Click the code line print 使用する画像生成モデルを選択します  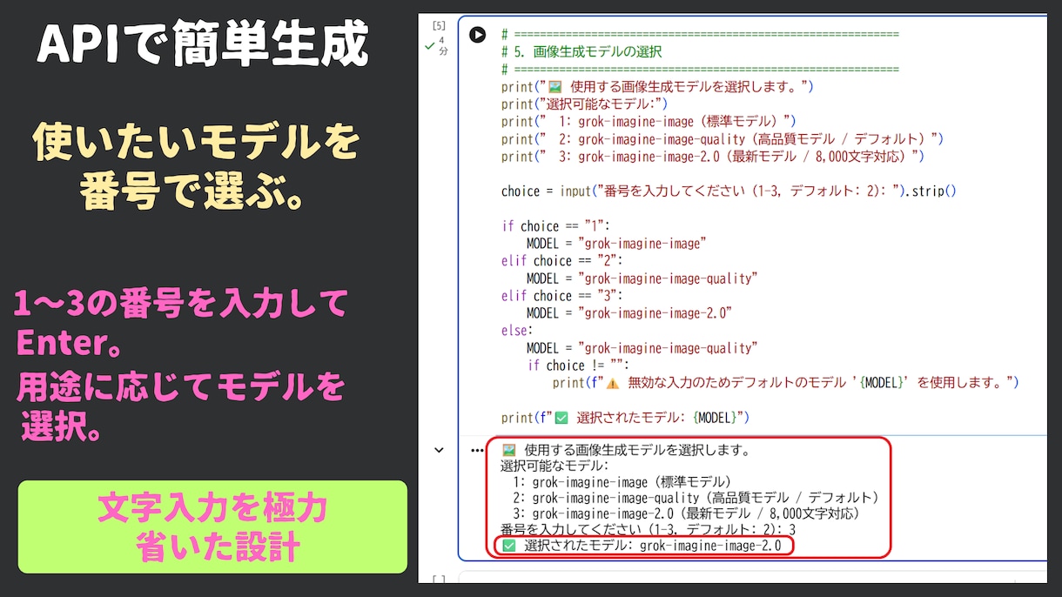tap(657, 87)
